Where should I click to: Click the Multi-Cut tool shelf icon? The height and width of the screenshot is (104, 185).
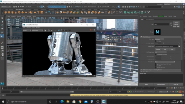[x=114, y=12]
